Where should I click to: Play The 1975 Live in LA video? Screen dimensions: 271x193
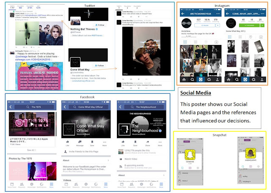(32, 124)
